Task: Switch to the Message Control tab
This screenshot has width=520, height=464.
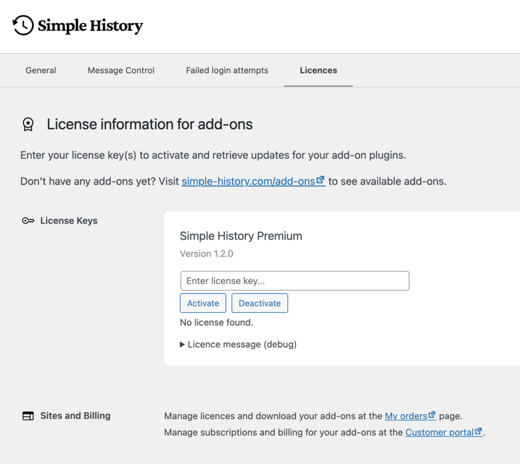Action: tap(121, 71)
